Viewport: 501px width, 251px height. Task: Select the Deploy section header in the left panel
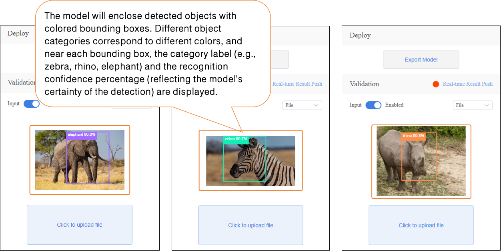point(18,34)
